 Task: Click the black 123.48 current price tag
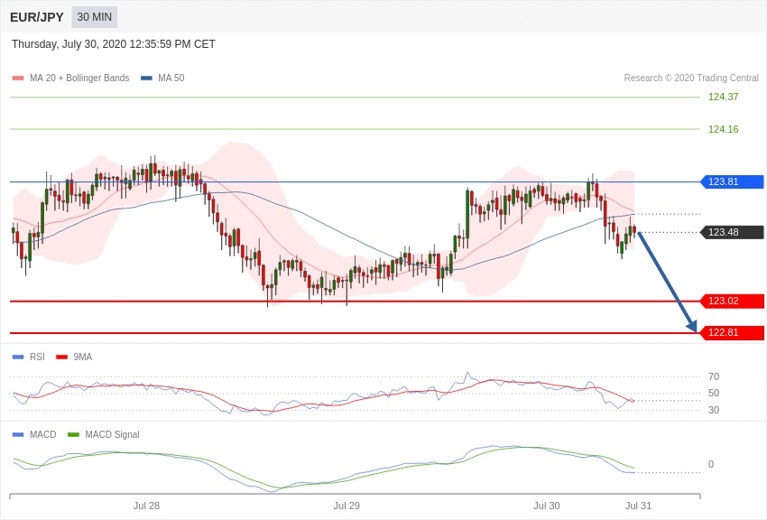[733, 232]
